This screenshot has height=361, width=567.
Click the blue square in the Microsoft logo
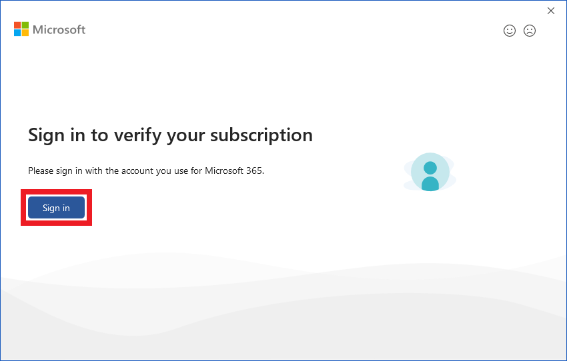(17, 33)
